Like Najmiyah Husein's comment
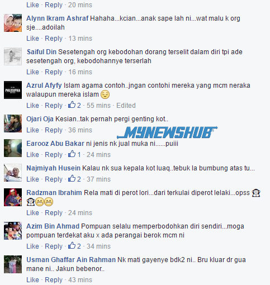Image resolution: width=270 pixels, height=285 pixels. pos(32,179)
